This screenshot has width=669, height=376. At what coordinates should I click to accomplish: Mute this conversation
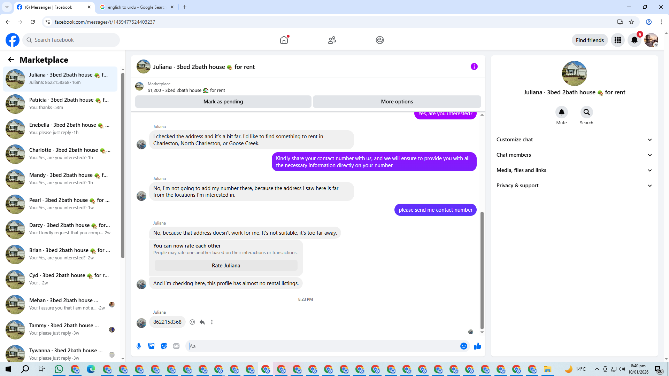(x=561, y=112)
